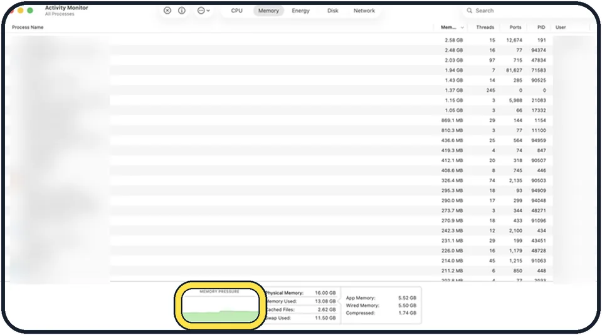
Task: Select the 290.0 MB process row
Action: tap(300, 200)
